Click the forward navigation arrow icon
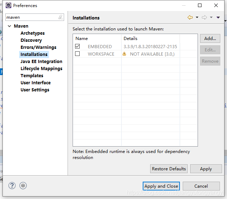Image resolution: width=227 pixels, height=199 pixels. [204, 17]
